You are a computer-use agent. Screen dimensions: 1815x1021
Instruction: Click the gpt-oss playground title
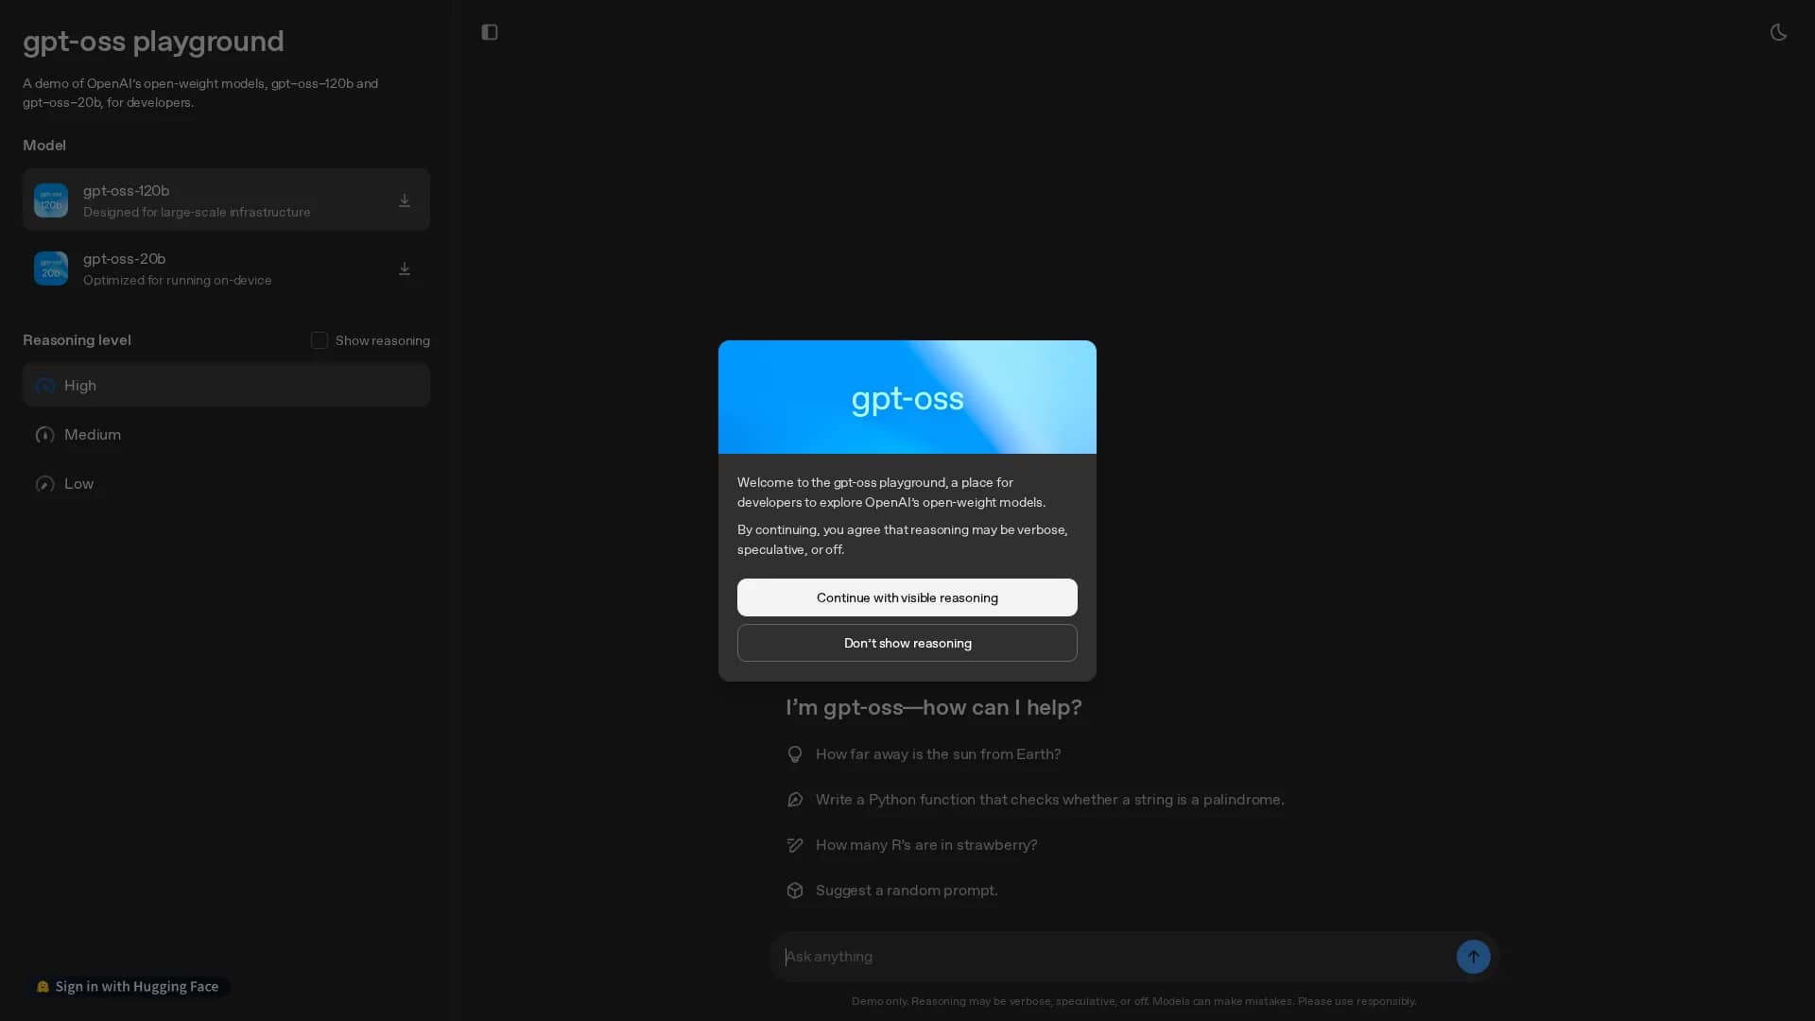[153, 42]
